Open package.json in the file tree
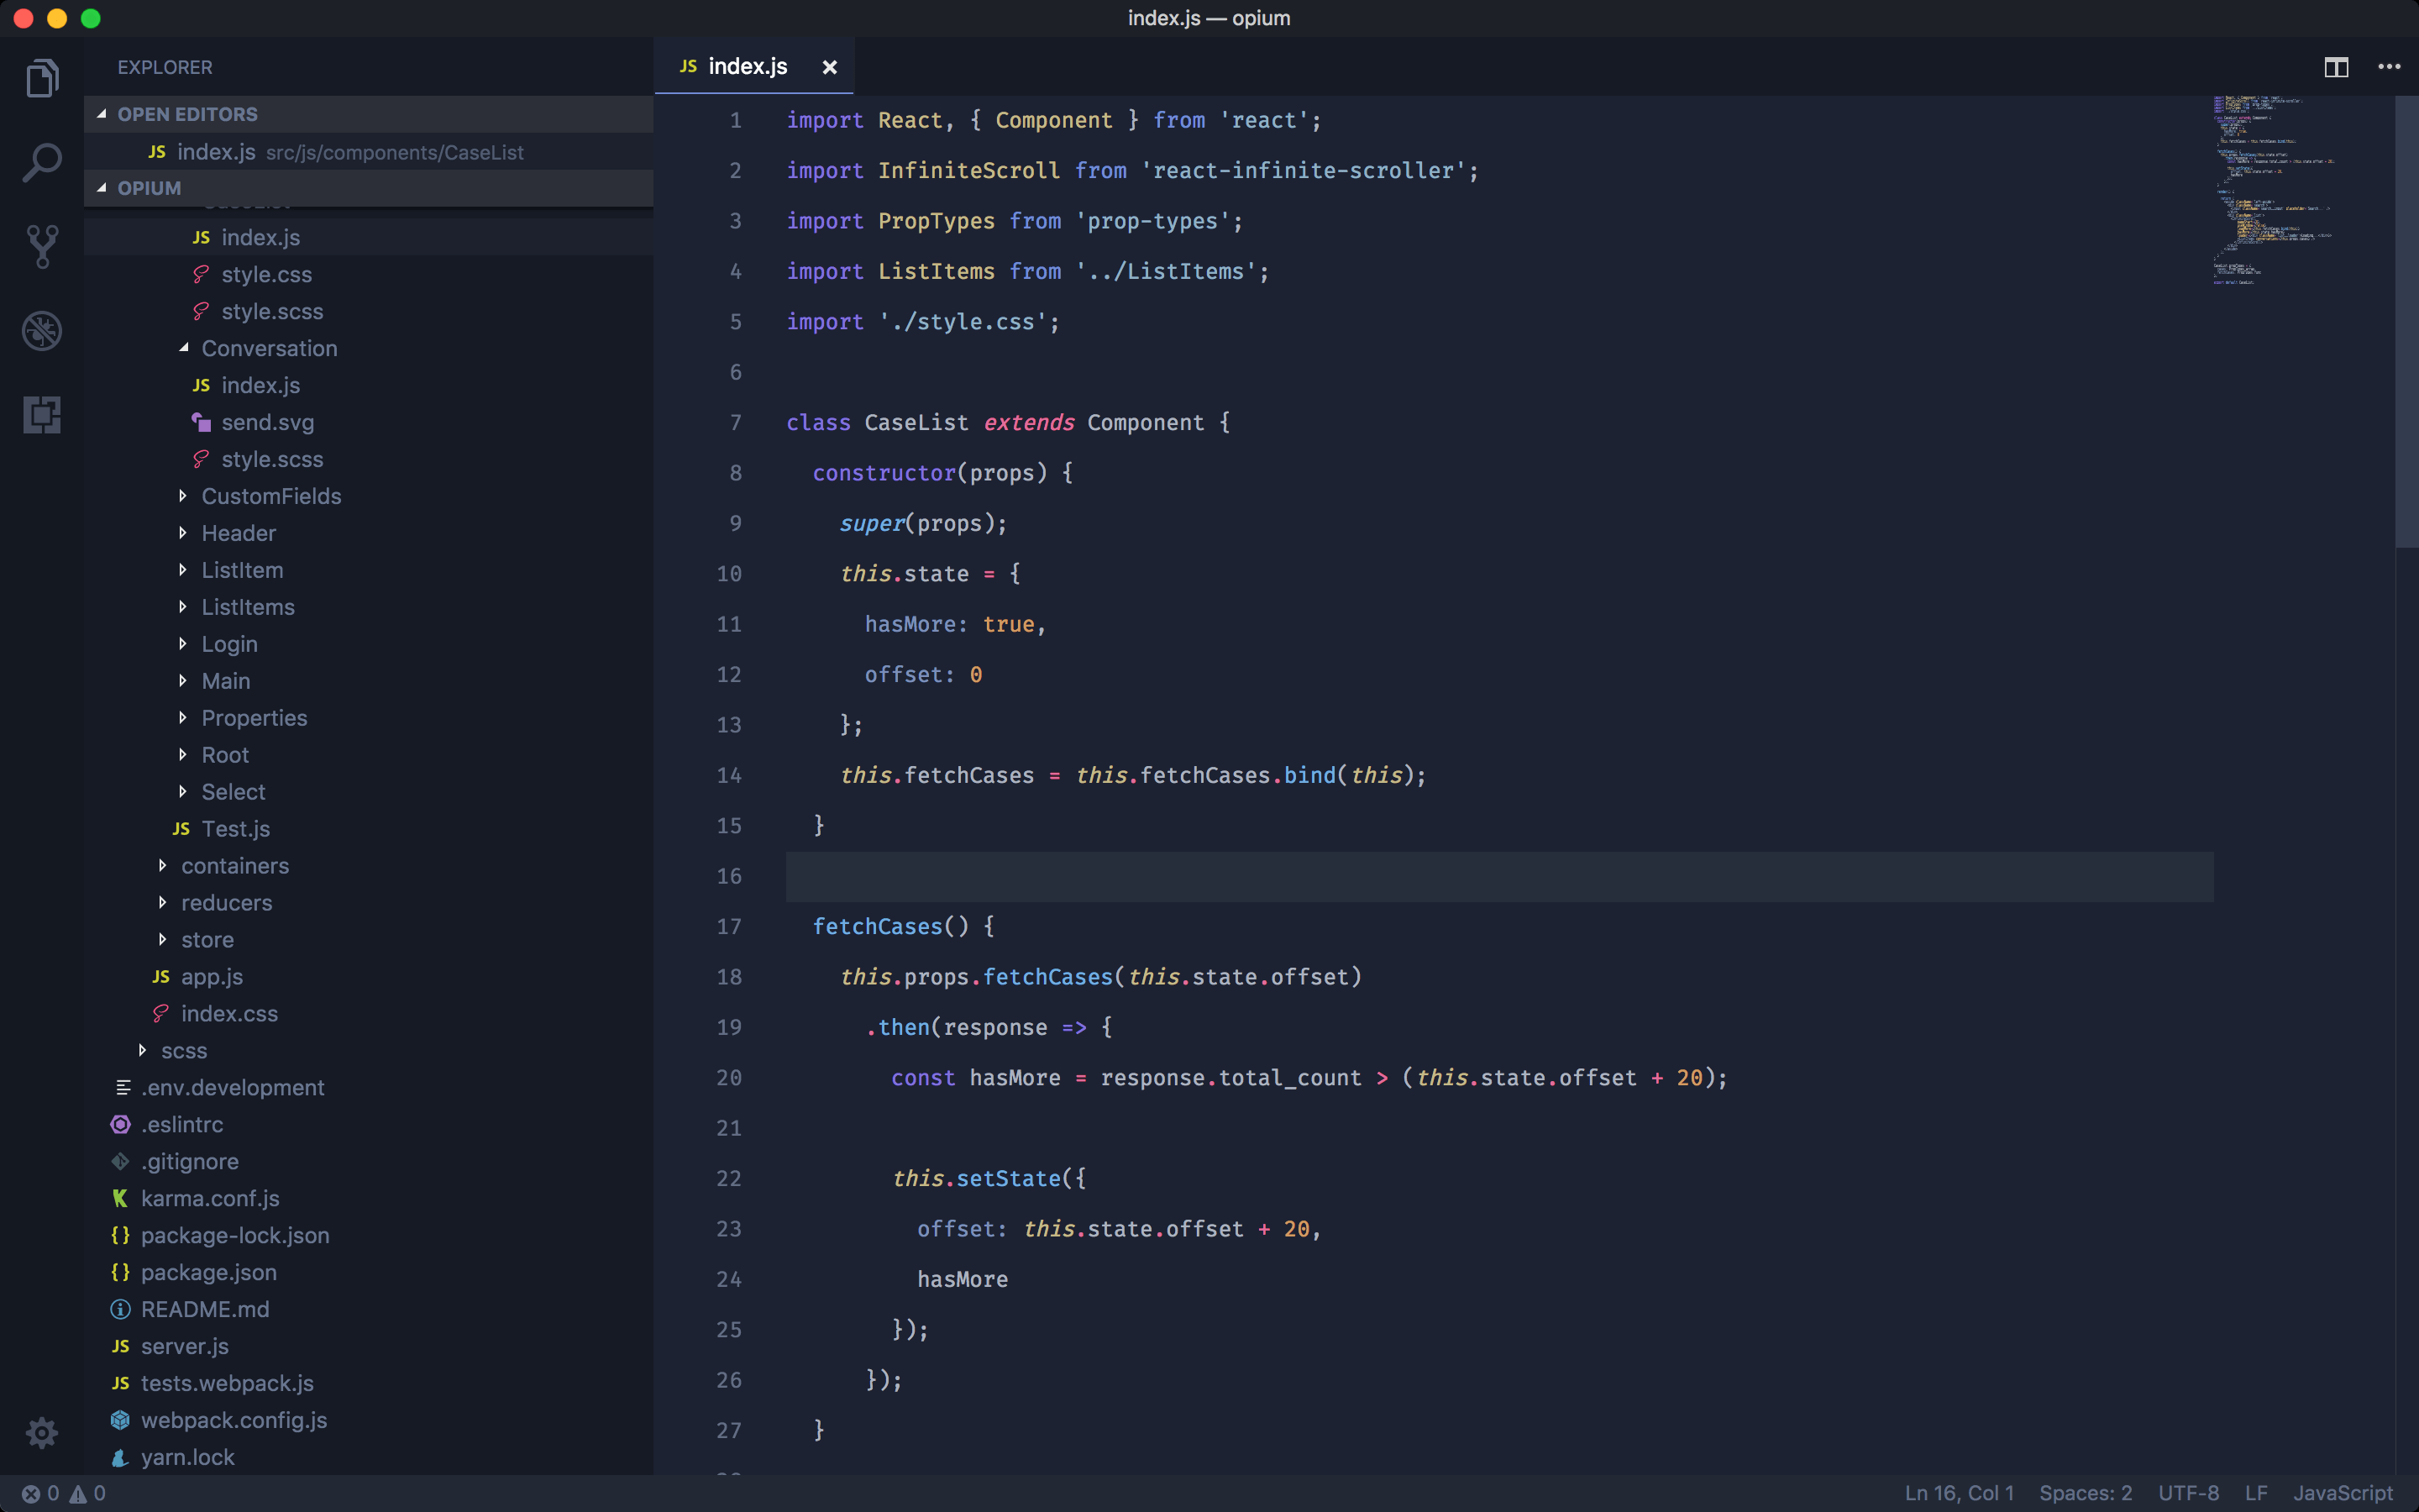Image resolution: width=2419 pixels, height=1512 pixels. point(208,1272)
